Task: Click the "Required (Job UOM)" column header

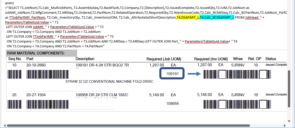Action: pyautogui.click(x=164, y=59)
